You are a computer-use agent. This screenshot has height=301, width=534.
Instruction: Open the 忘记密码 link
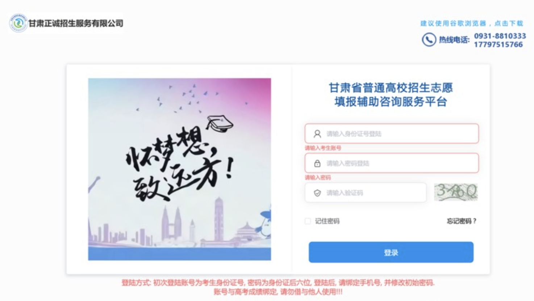[x=462, y=221]
